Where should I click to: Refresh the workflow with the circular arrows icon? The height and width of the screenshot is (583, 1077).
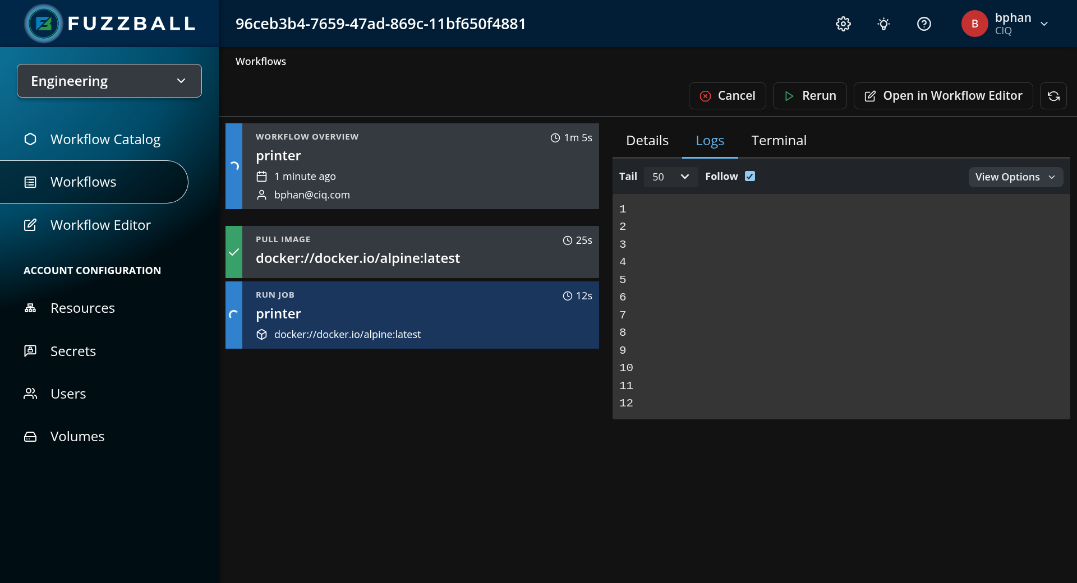(x=1053, y=96)
